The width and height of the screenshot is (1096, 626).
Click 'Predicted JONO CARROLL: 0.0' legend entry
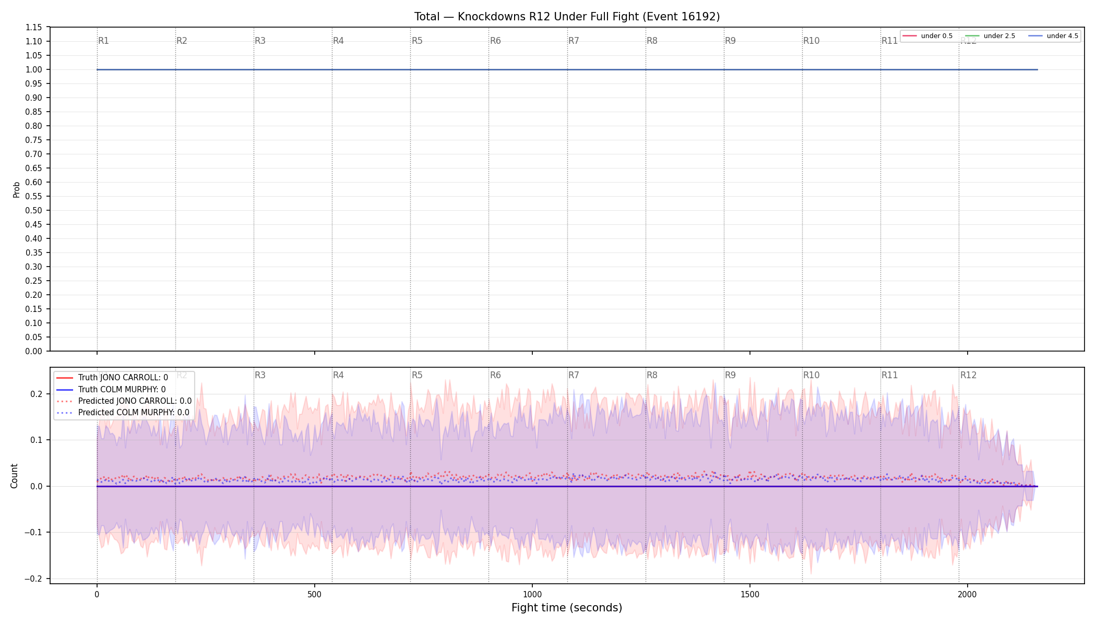124,401
